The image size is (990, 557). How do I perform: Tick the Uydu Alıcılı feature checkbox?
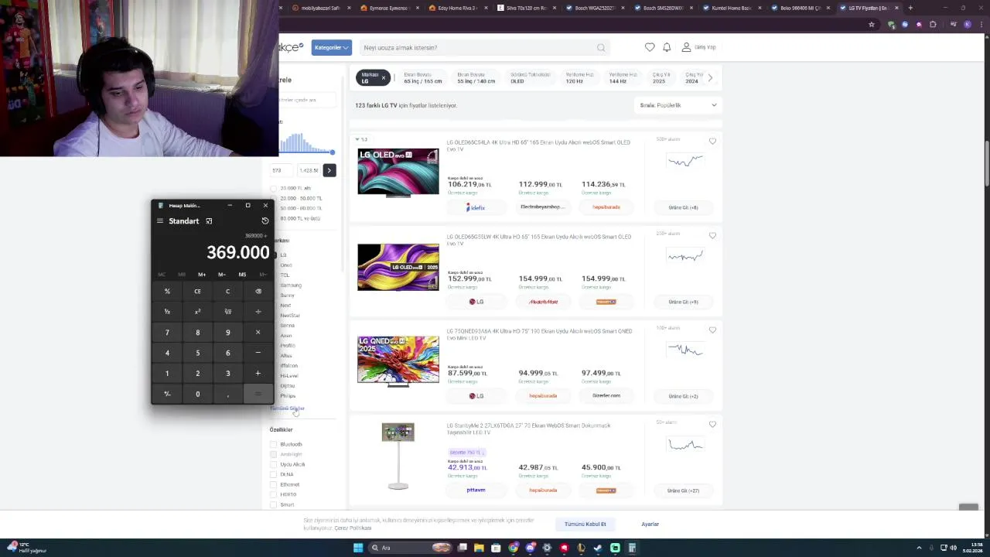273,464
